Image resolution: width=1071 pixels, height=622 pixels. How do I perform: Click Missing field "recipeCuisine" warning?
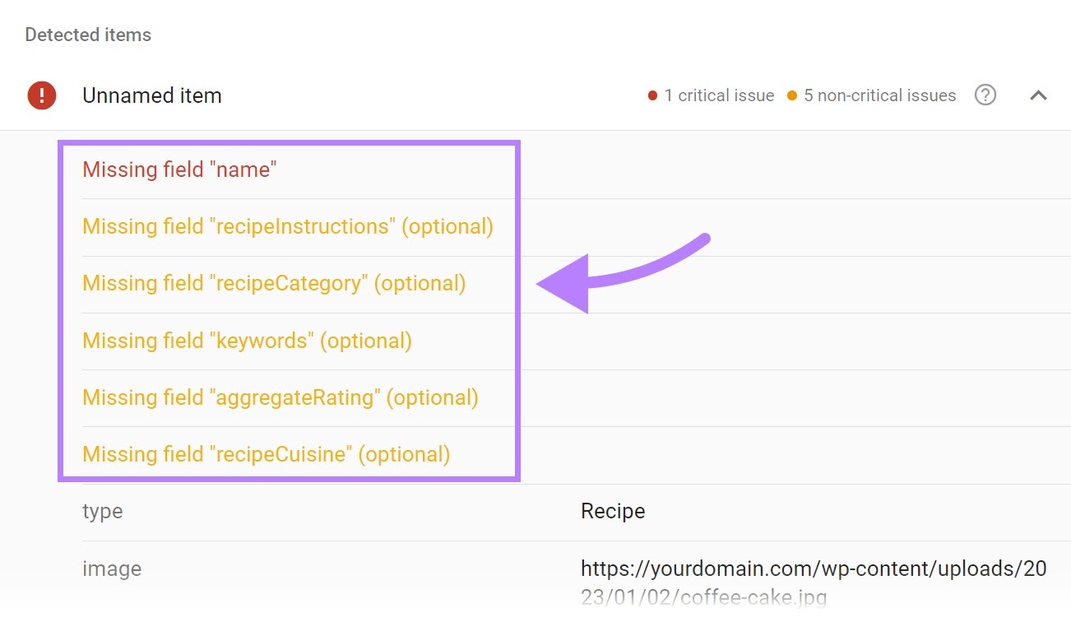tap(267, 454)
